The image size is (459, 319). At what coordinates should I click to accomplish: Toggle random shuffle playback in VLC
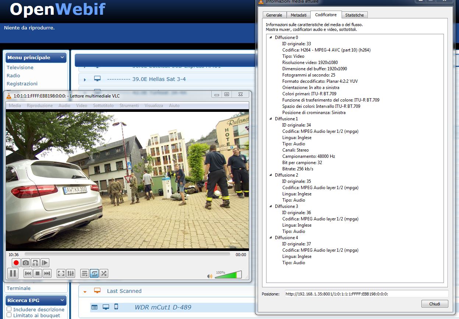click(104, 273)
